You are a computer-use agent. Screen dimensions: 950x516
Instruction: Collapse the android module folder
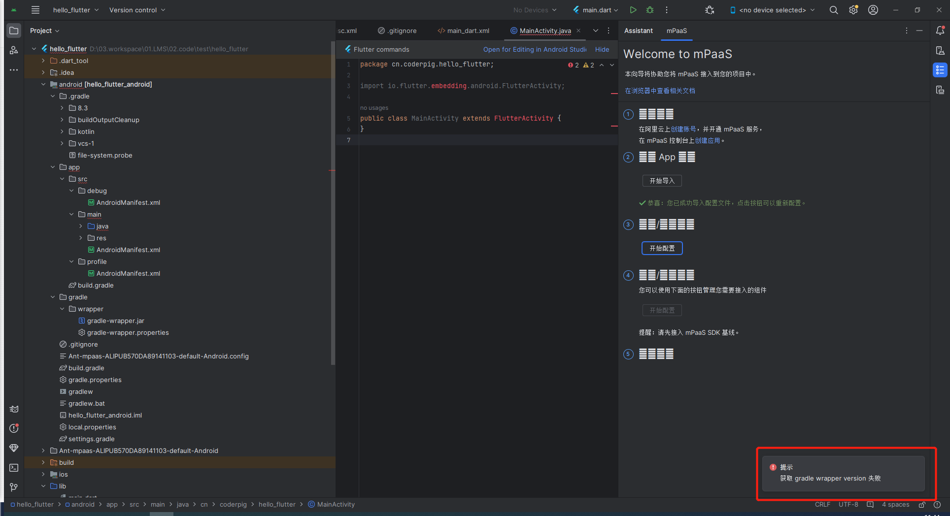coord(43,84)
